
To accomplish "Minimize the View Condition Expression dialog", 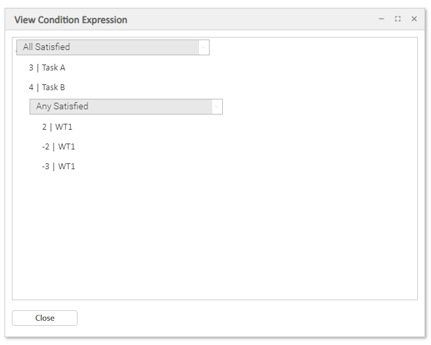I will point(381,19).
